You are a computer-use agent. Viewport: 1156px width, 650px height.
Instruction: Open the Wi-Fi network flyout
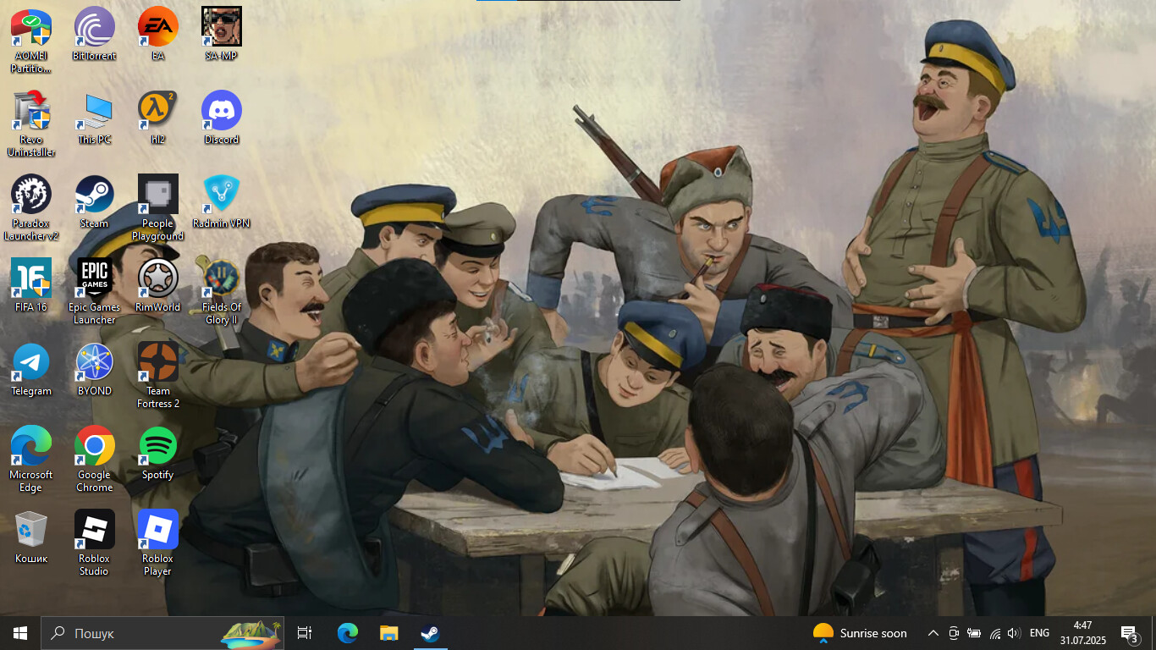pos(994,633)
